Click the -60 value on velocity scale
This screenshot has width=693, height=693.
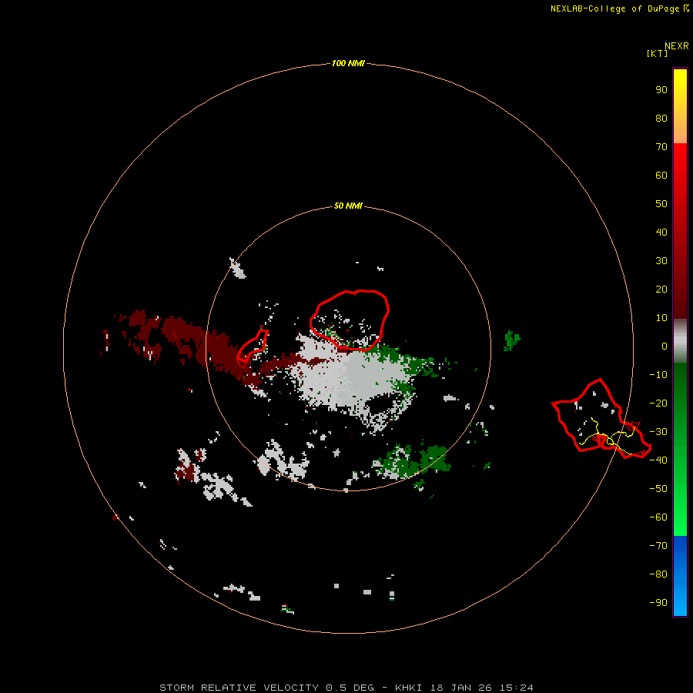(658, 517)
